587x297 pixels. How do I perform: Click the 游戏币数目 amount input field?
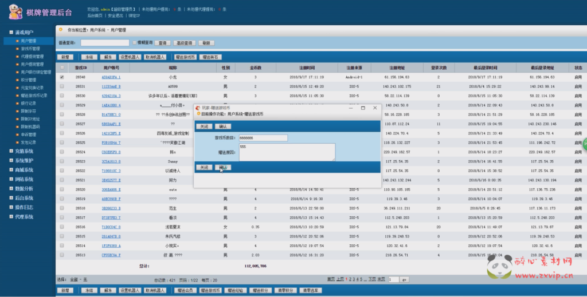point(262,138)
